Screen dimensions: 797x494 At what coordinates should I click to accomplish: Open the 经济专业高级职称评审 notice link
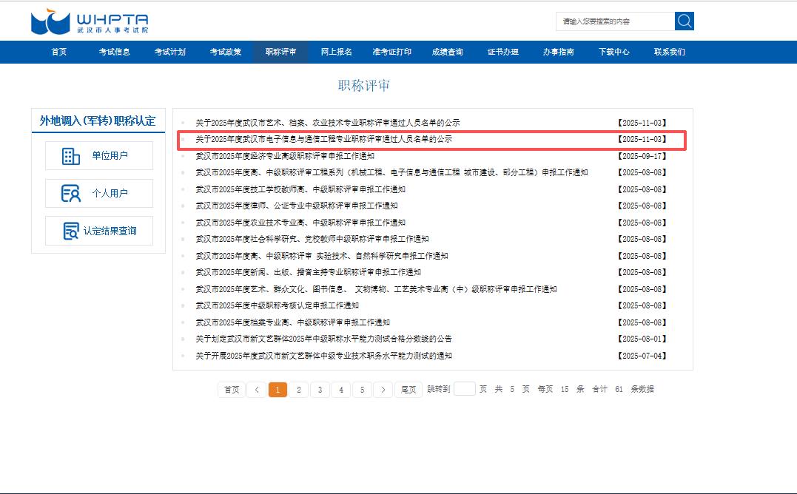tap(285, 156)
